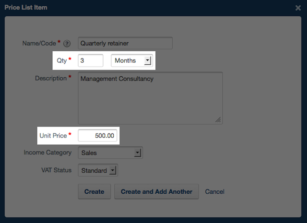Click the Description field label
This screenshot has height=223, width=307.
click(x=51, y=78)
